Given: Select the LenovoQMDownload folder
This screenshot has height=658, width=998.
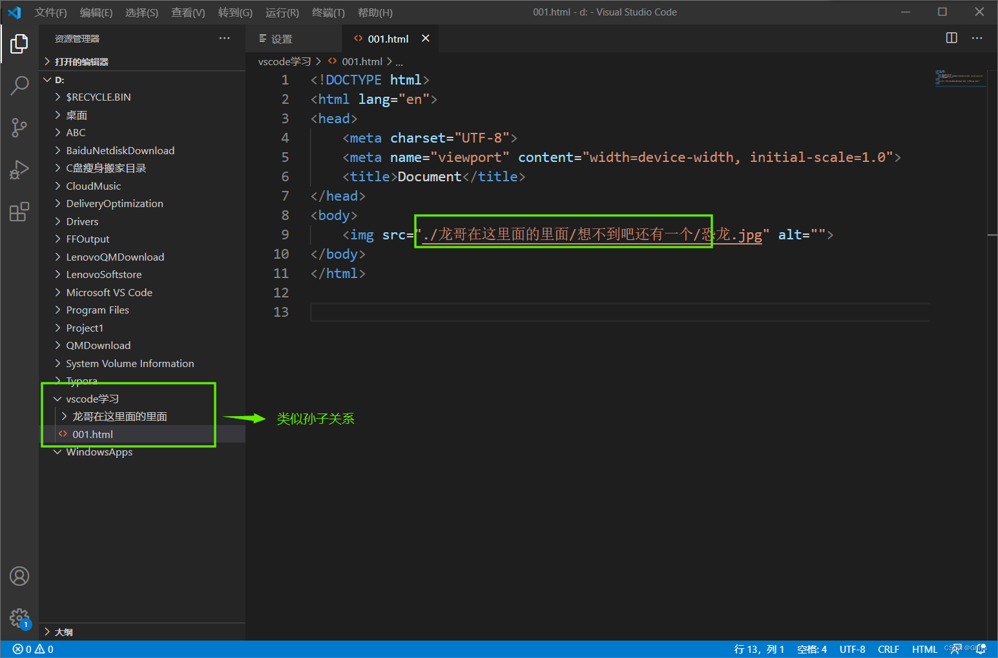Looking at the screenshot, I should pyautogui.click(x=142, y=257).
